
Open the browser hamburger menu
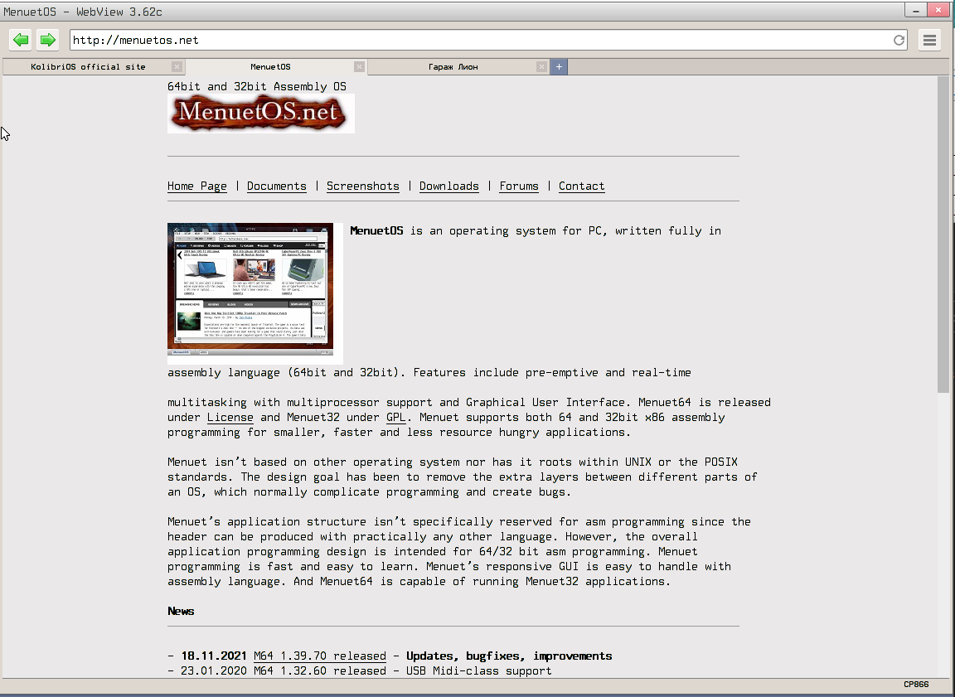pos(929,39)
